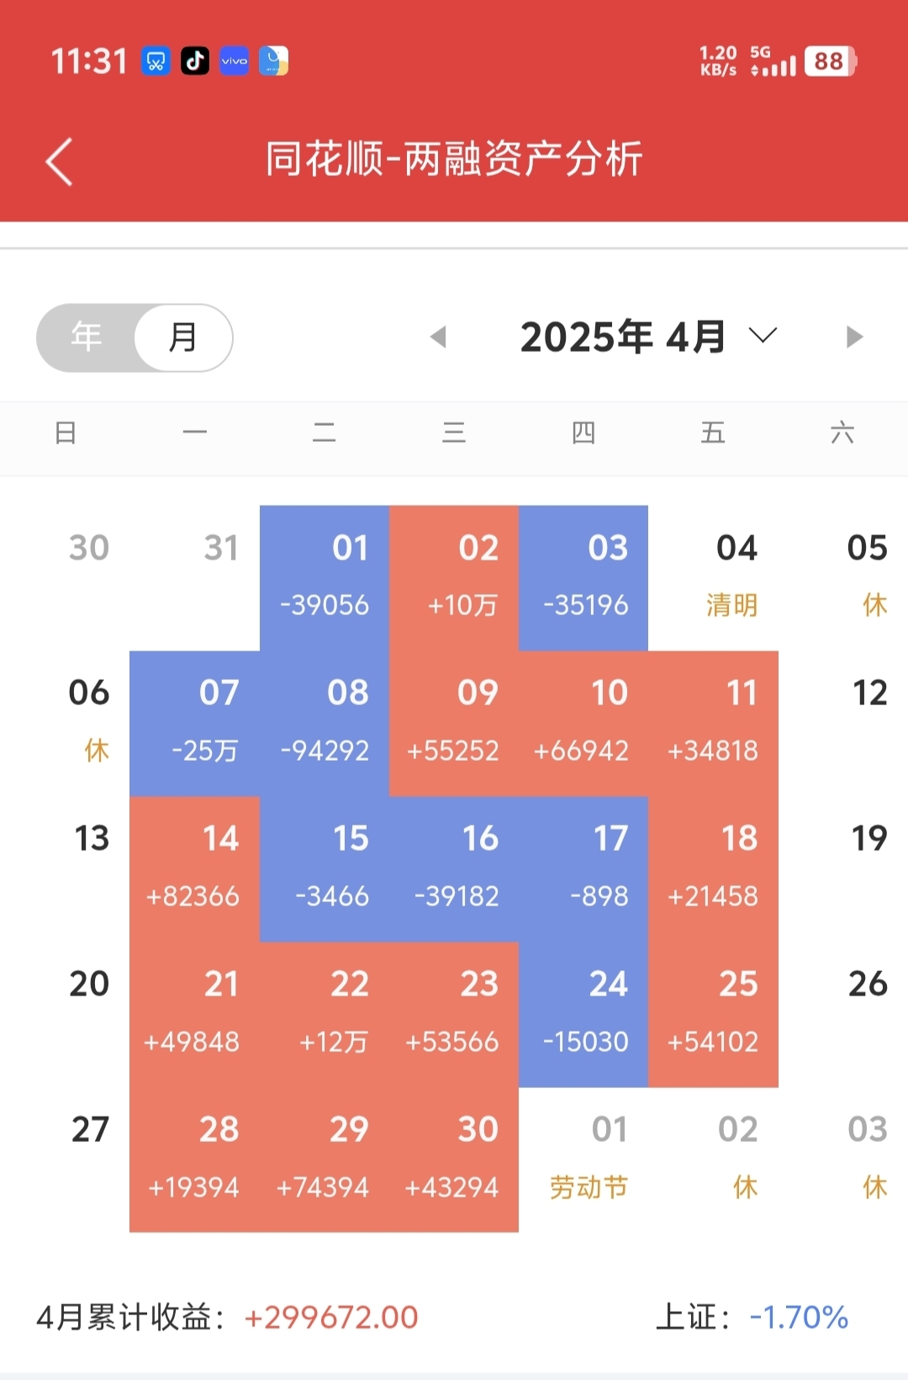This screenshot has height=1380, width=908.
Task: Tap the back arrow icon
Action: [59, 161]
